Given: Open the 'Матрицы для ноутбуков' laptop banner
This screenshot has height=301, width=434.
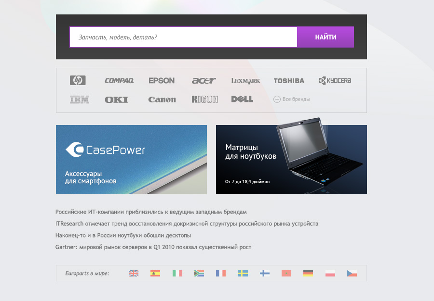Looking at the screenshot, I should [291, 160].
